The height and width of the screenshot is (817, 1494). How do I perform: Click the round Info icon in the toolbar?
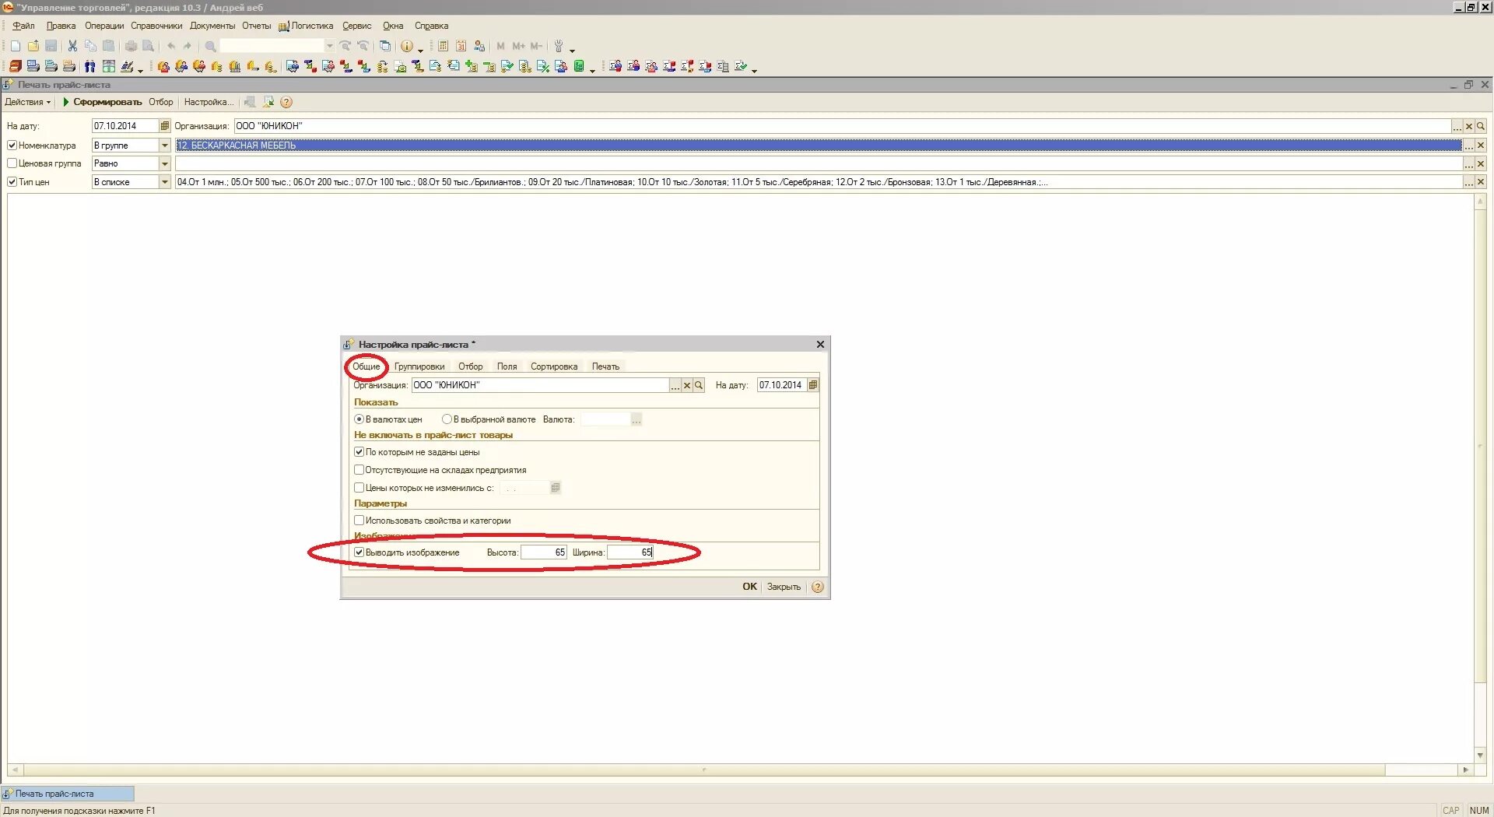(406, 46)
